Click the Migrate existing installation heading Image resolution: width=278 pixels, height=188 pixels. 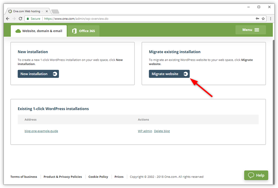tap(175, 52)
